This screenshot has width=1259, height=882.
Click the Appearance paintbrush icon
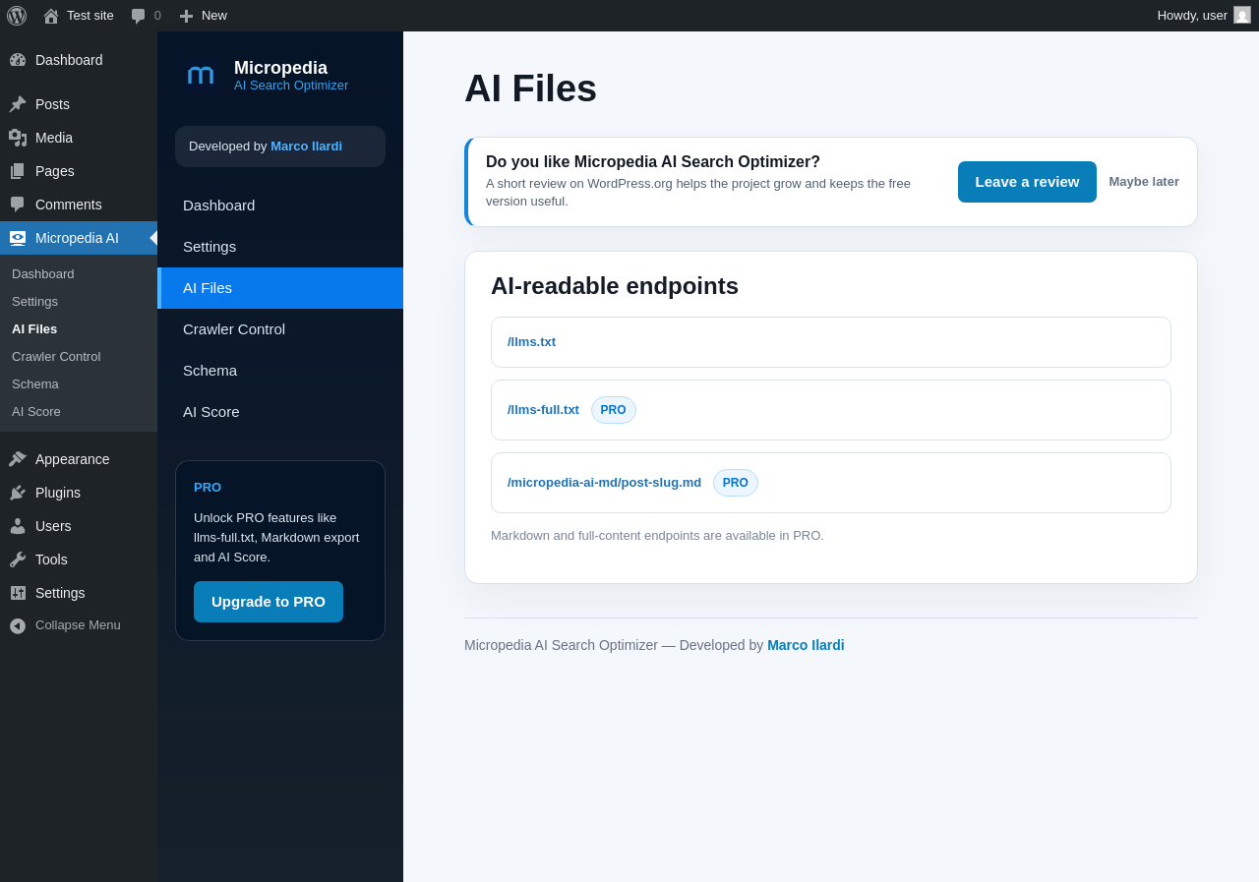pos(18,459)
